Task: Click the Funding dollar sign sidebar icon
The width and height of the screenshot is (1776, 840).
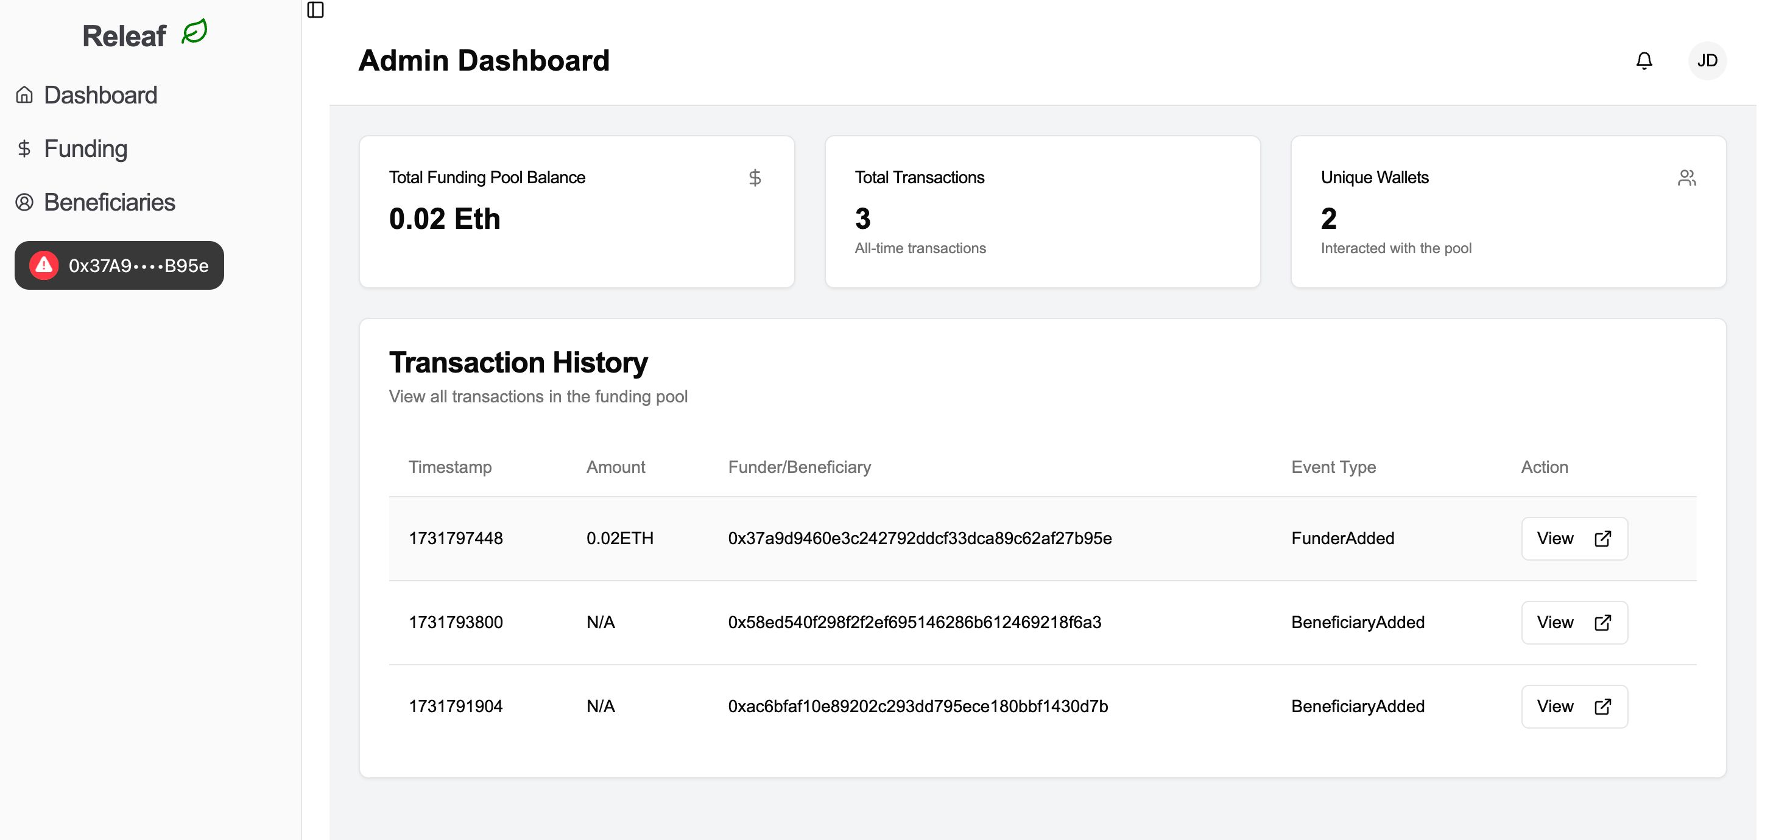Action: coord(25,149)
